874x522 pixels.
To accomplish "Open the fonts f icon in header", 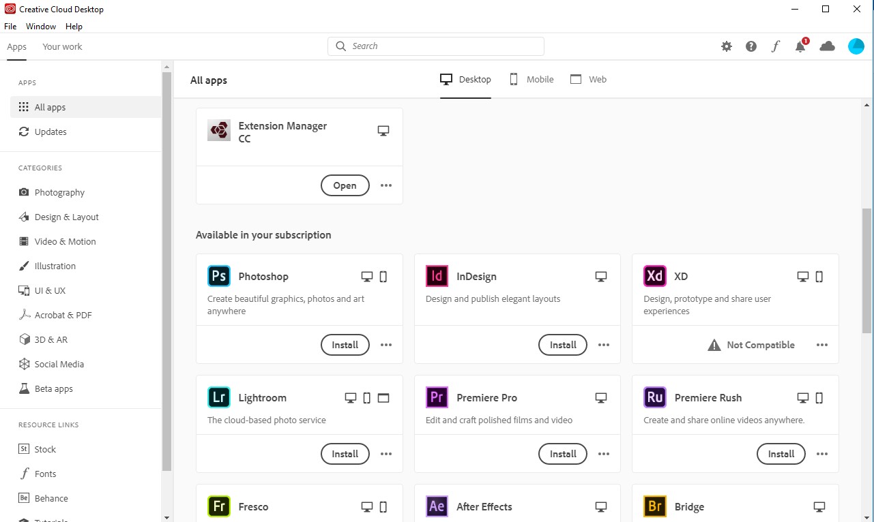I will point(776,46).
